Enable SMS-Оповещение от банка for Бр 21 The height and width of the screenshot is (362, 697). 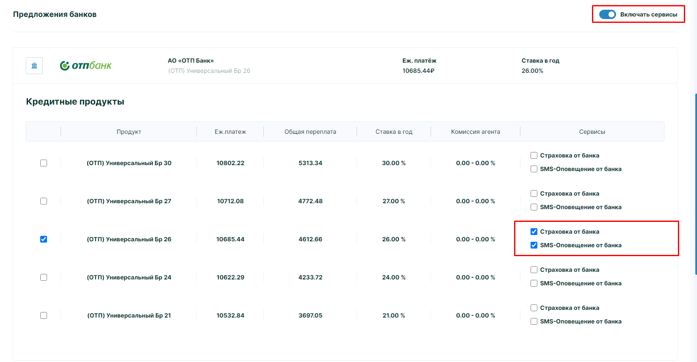point(534,321)
